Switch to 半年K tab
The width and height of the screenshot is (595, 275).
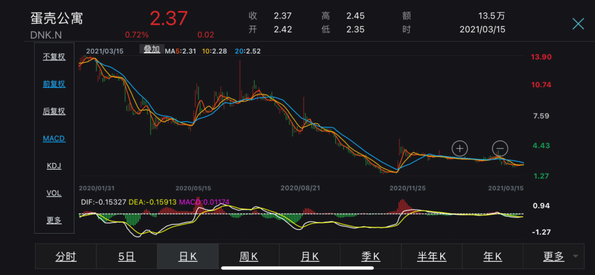point(432,257)
